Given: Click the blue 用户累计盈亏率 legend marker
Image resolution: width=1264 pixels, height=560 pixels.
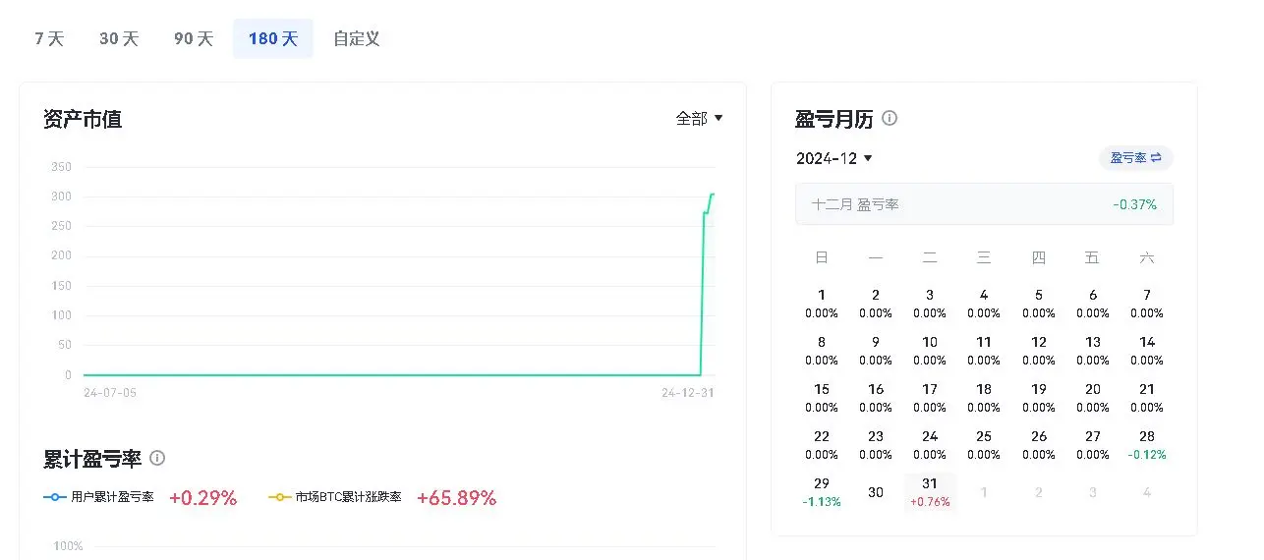Looking at the screenshot, I should point(55,498).
